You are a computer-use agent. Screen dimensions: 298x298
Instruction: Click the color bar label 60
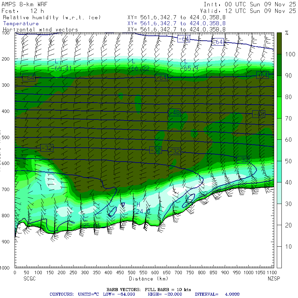[x=288, y=140]
